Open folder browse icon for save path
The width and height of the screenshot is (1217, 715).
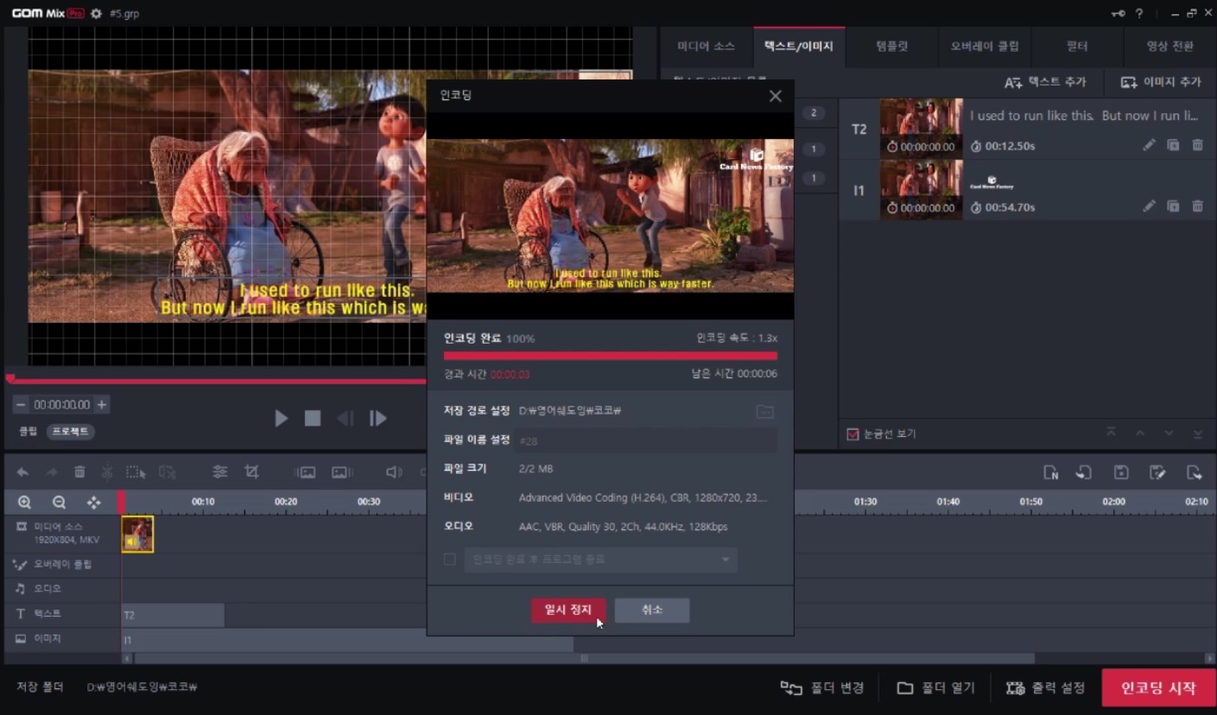[764, 411]
